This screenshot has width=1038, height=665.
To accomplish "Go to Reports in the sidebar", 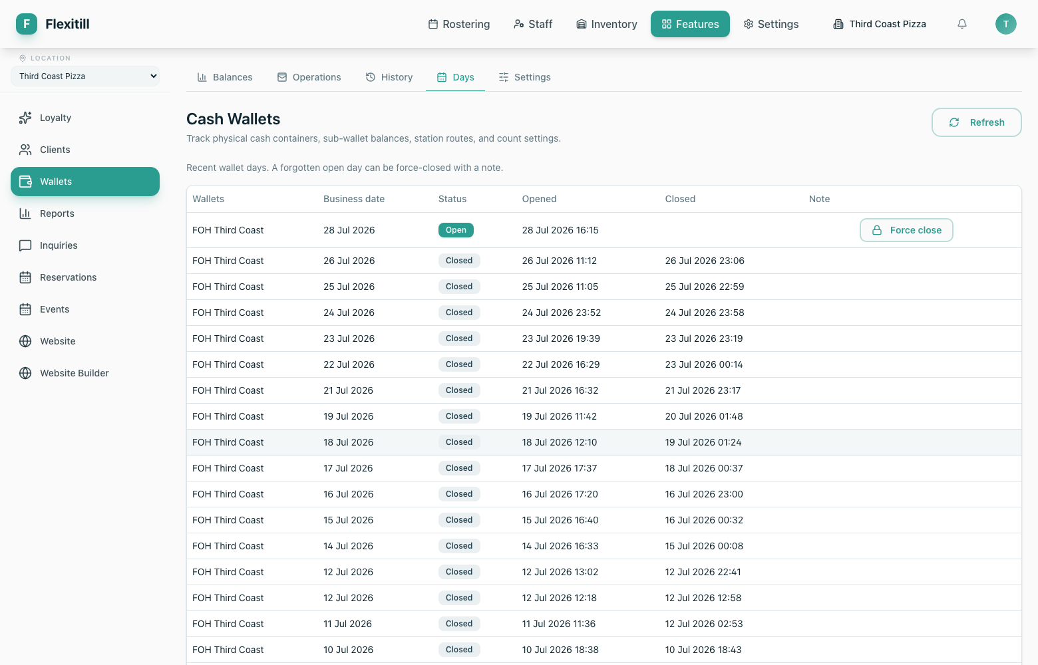I will (85, 213).
